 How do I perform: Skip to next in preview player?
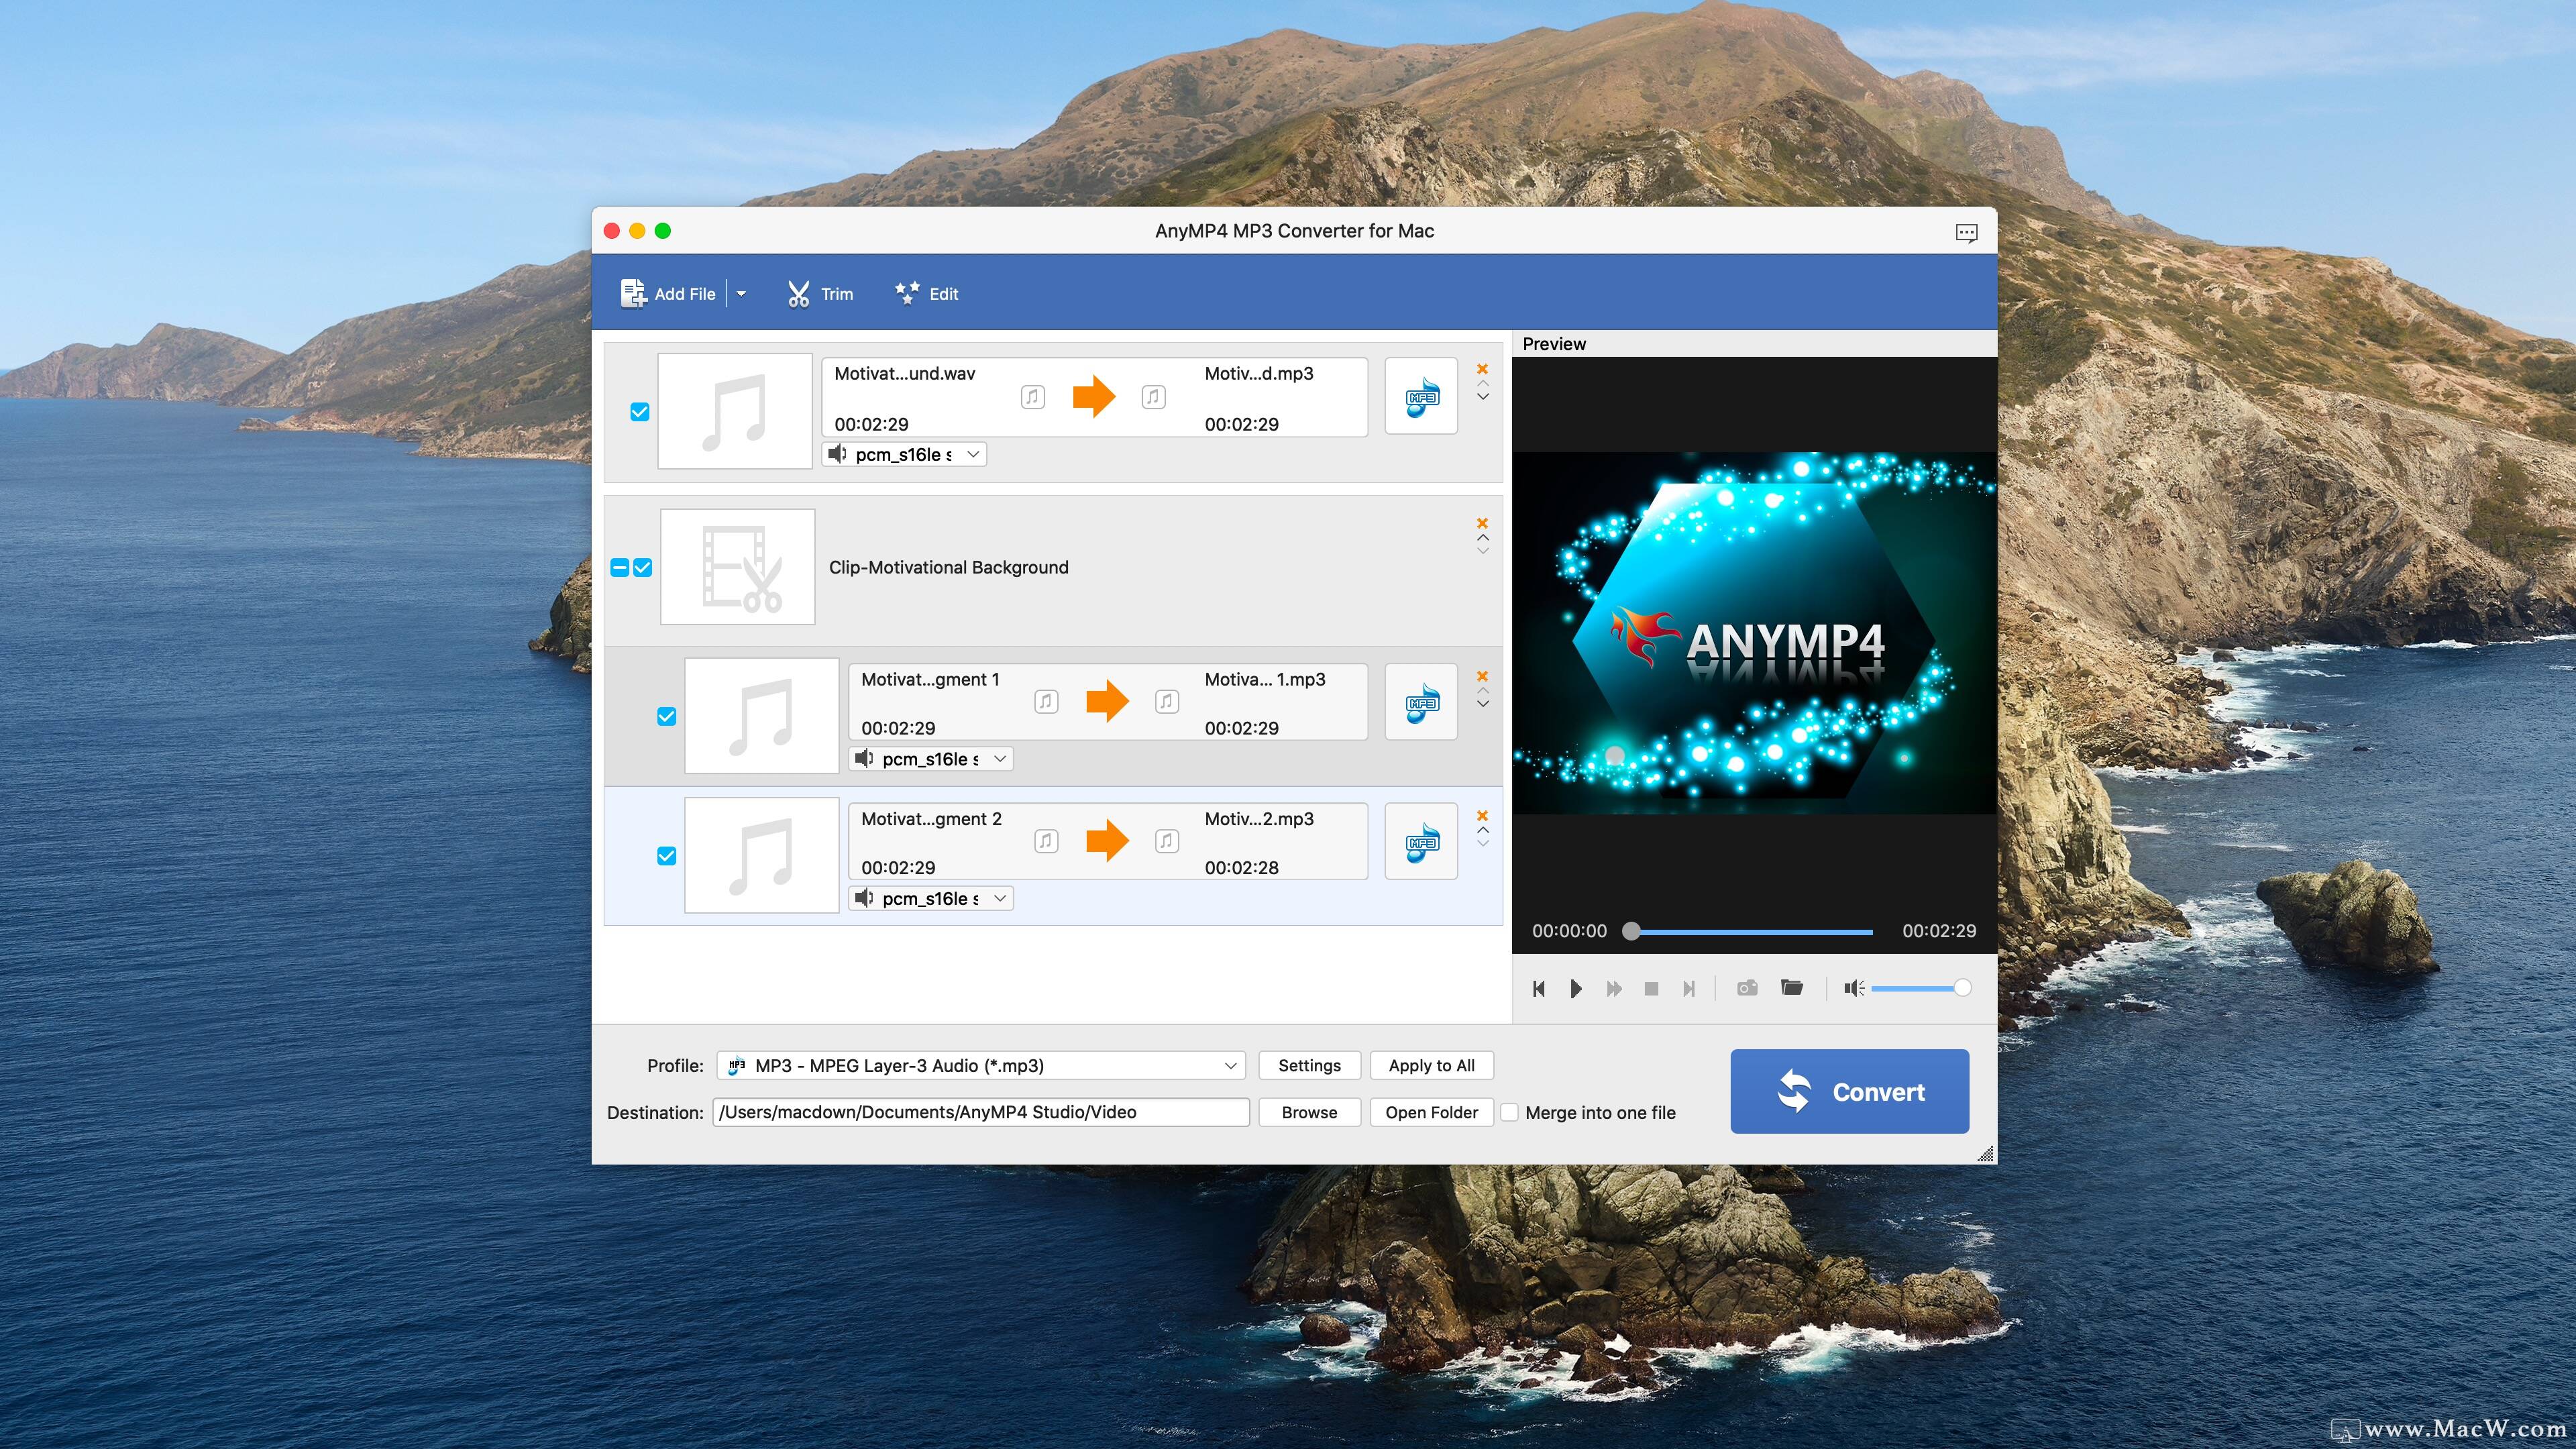tap(1689, 989)
